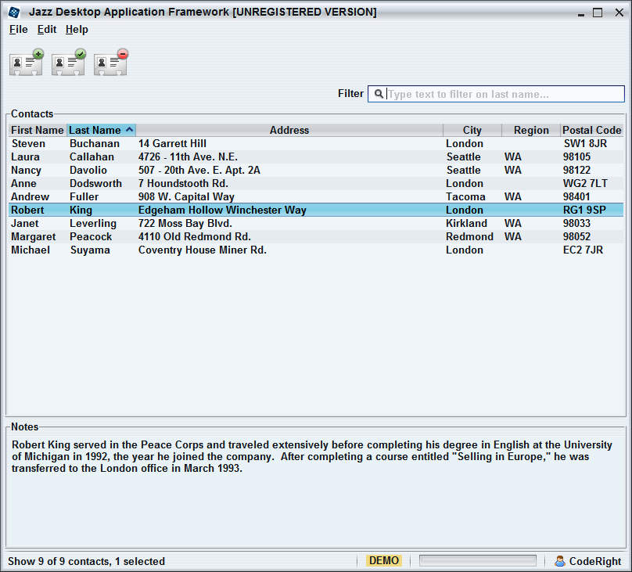Click postal code 98033
This screenshot has height=572, width=632.
(x=576, y=223)
